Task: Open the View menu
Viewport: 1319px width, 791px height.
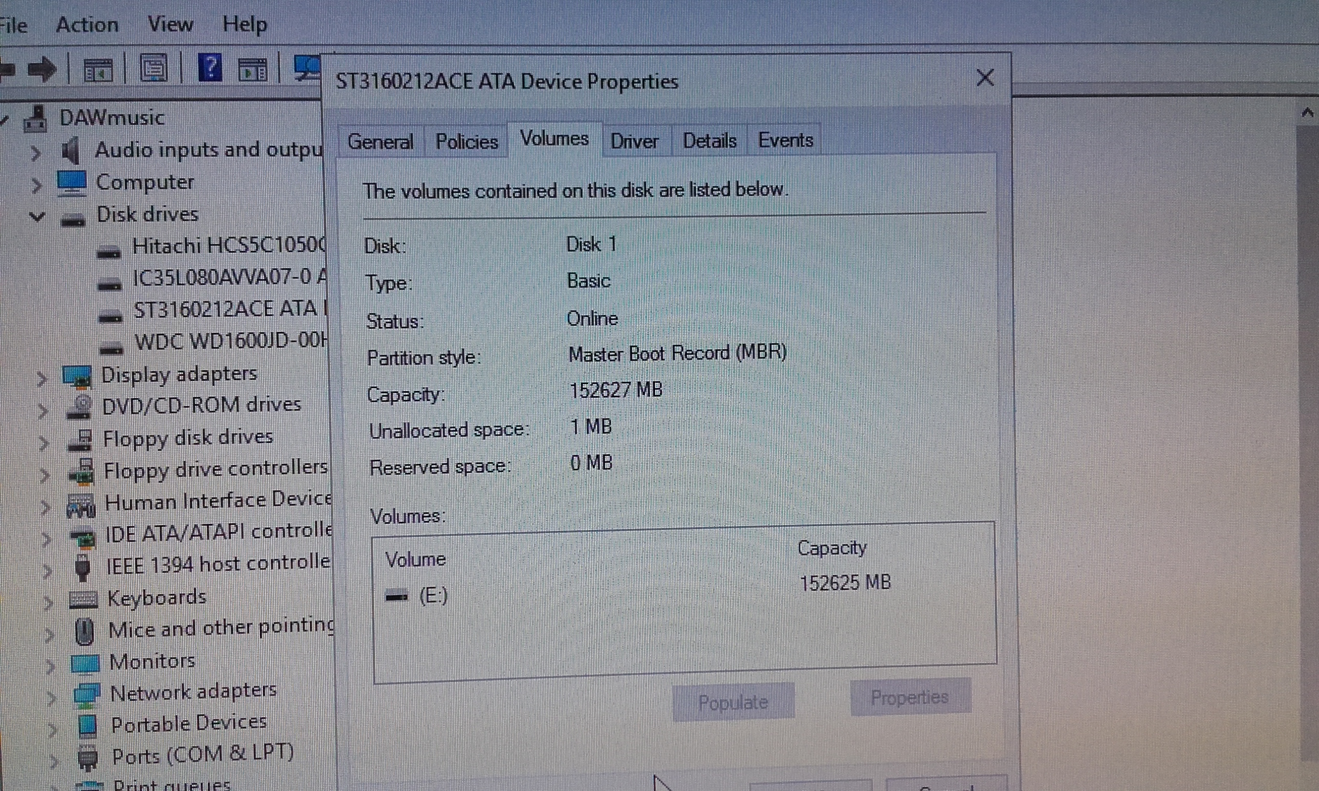Action: click(x=170, y=24)
